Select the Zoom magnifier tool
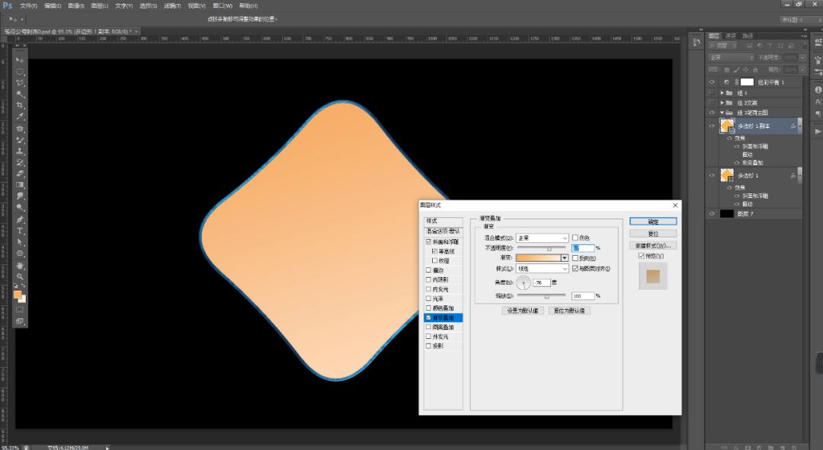The image size is (823, 450). pyautogui.click(x=20, y=276)
